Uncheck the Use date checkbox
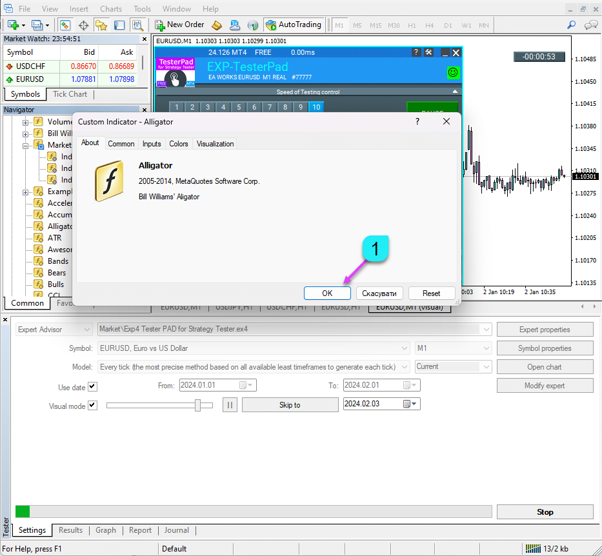 coord(92,387)
